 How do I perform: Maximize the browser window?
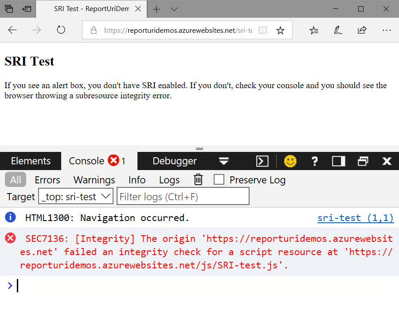pyautogui.click(x=361, y=9)
